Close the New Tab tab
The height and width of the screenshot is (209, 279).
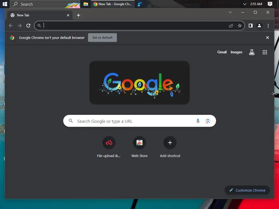pyautogui.click(x=68, y=15)
